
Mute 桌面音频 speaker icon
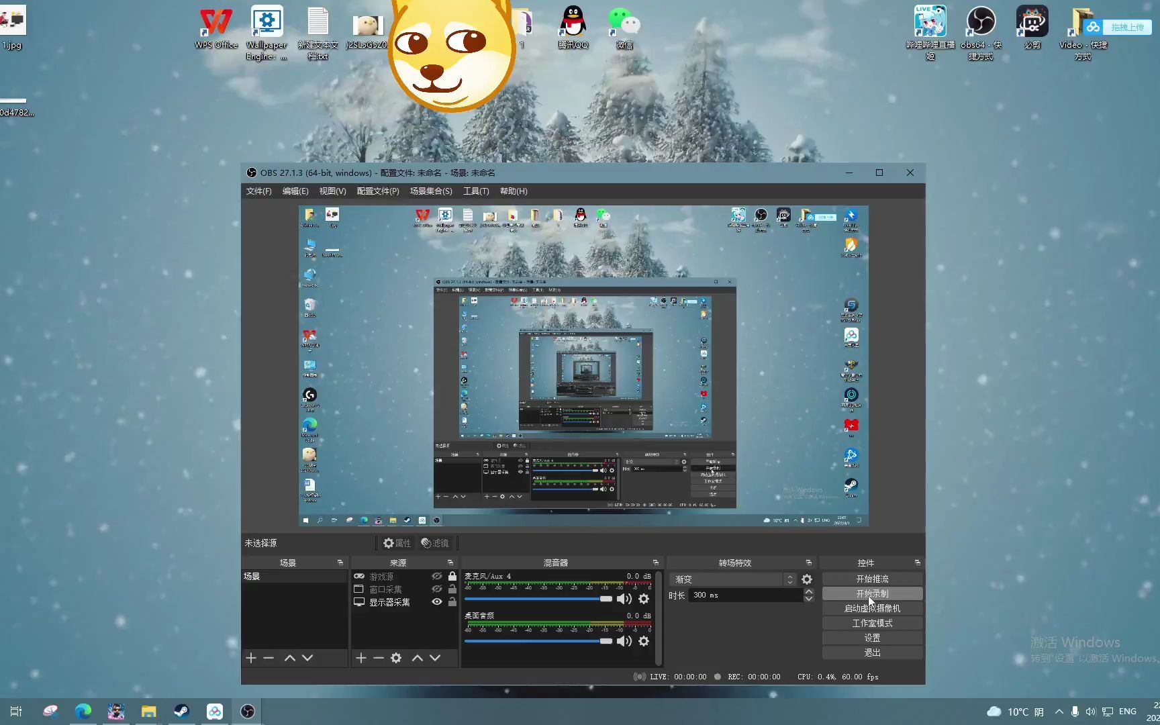coord(624,641)
